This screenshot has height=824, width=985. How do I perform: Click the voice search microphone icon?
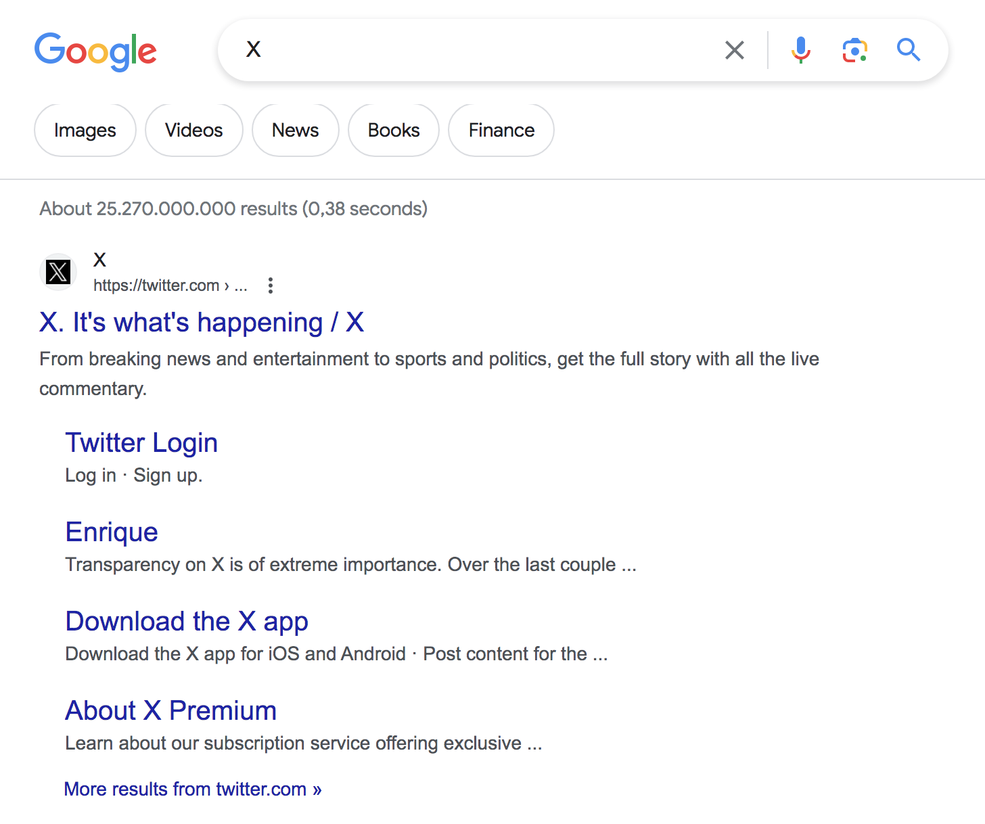[801, 49]
